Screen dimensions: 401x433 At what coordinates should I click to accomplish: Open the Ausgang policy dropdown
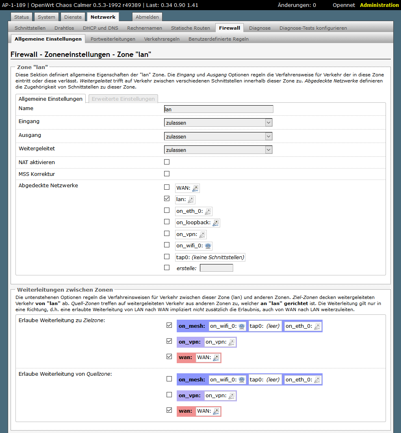218,136
